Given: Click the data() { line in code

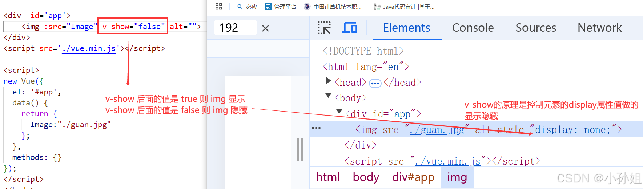Looking at the screenshot, I should (30, 103).
